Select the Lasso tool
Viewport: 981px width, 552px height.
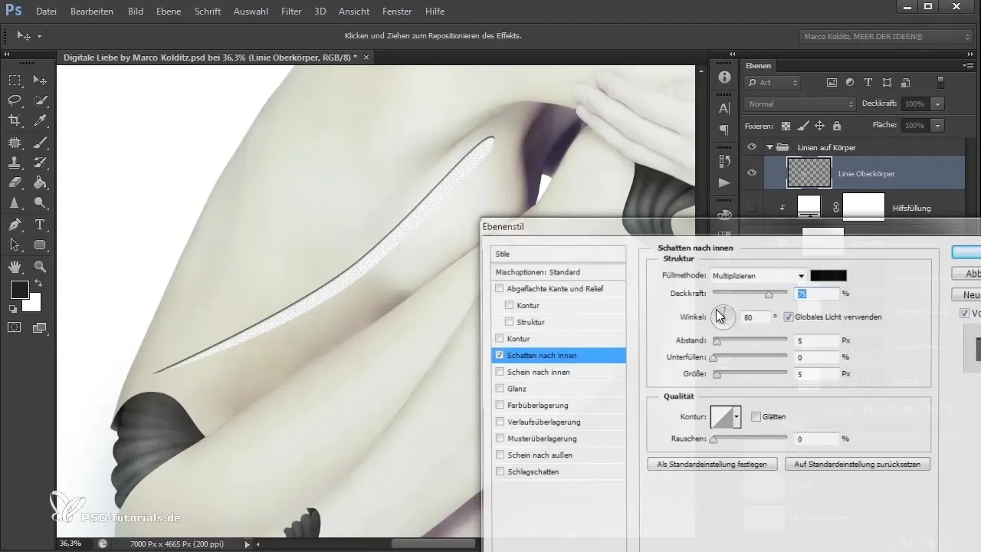pos(15,100)
